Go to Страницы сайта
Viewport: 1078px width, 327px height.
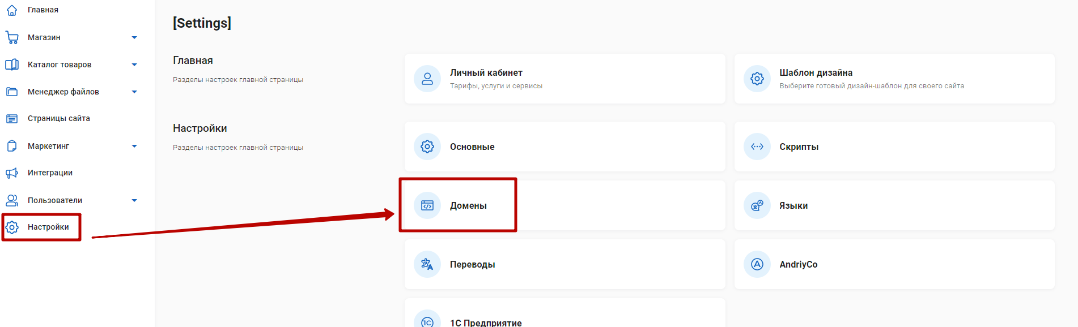pos(59,118)
